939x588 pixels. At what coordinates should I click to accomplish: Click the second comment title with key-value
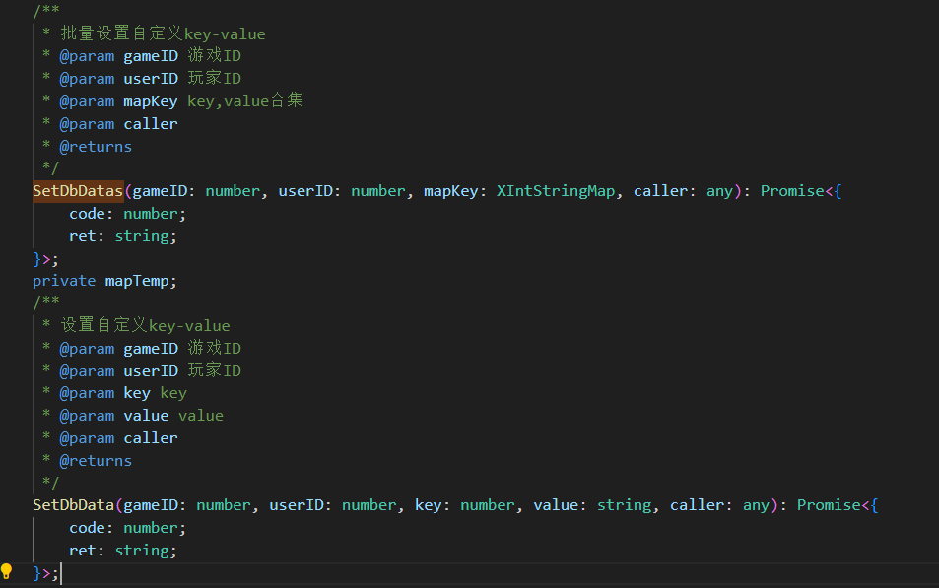(x=146, y=325)
